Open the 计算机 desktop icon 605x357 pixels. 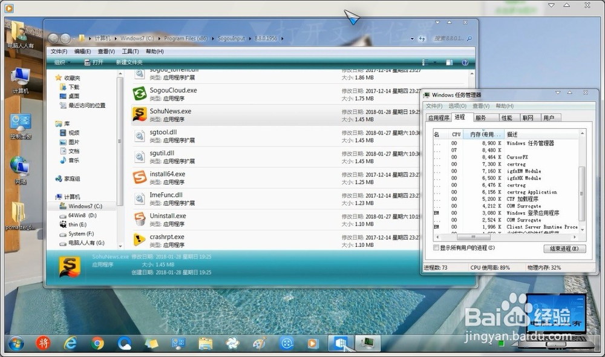click(x=21, y=80)
